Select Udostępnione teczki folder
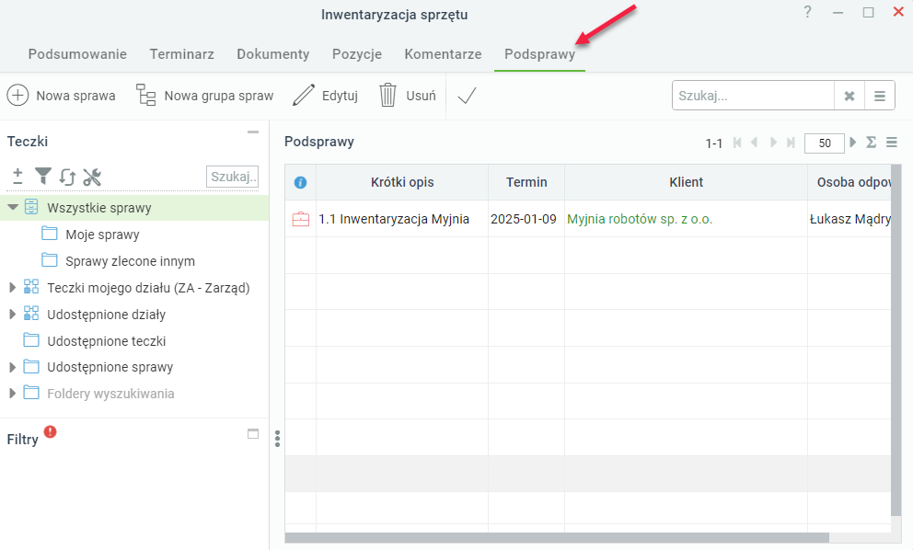 tap(107, 341)
